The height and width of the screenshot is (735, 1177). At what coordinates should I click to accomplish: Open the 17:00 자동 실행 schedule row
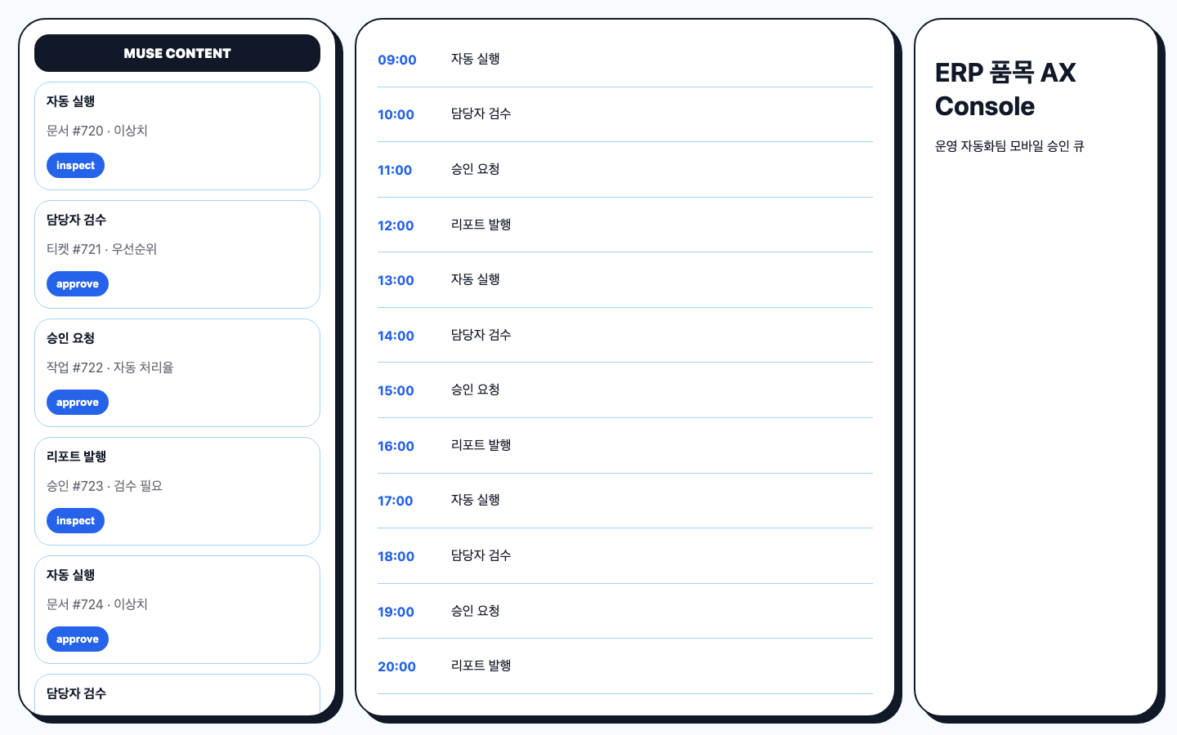625,501
